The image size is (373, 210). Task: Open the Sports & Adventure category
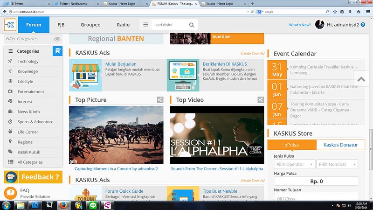[x=35, y=122]
